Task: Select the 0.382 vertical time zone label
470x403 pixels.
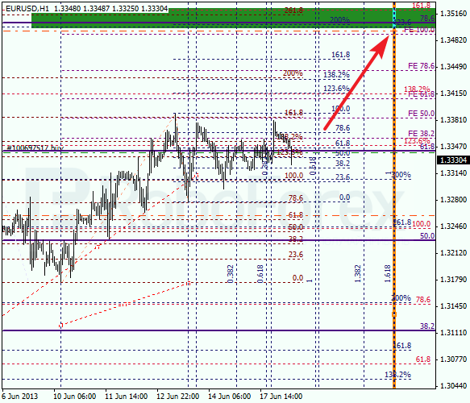Action: (x=231, y=273)
